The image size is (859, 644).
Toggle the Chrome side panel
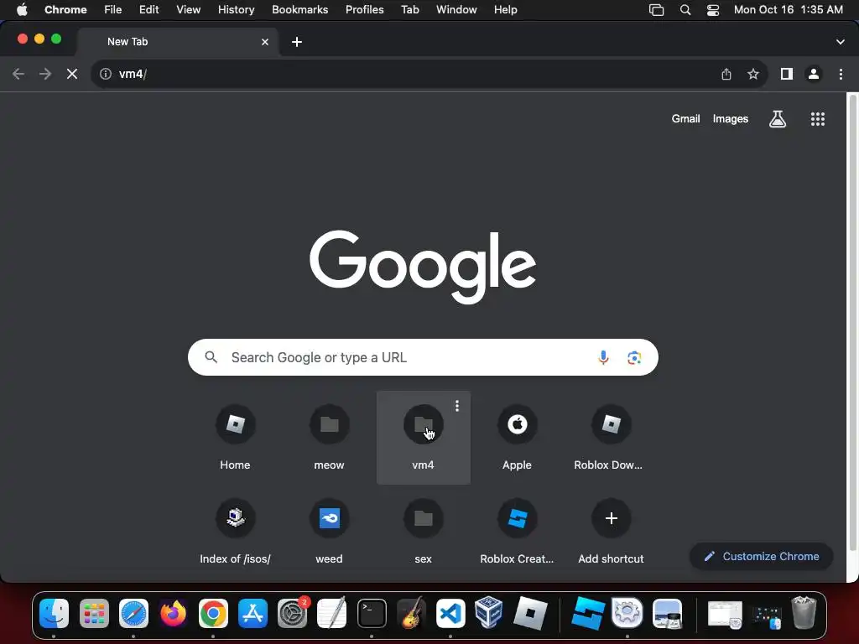pos(787,74)
